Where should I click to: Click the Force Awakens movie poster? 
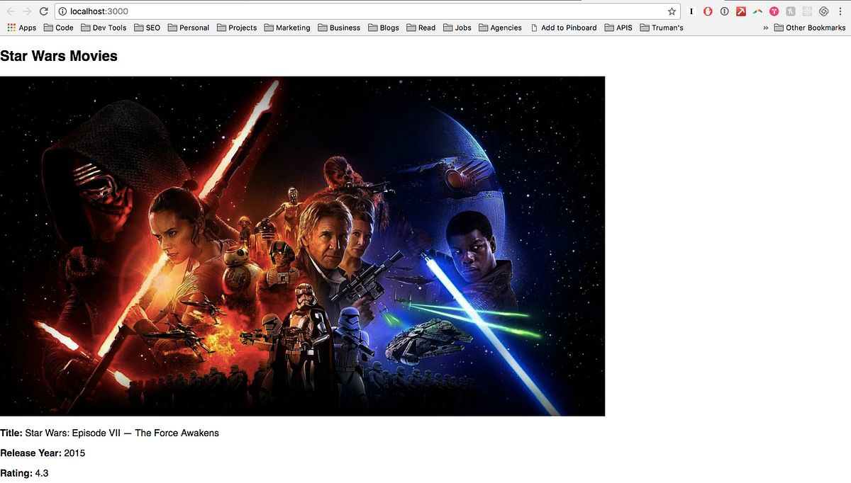click(x=303, y=245)
